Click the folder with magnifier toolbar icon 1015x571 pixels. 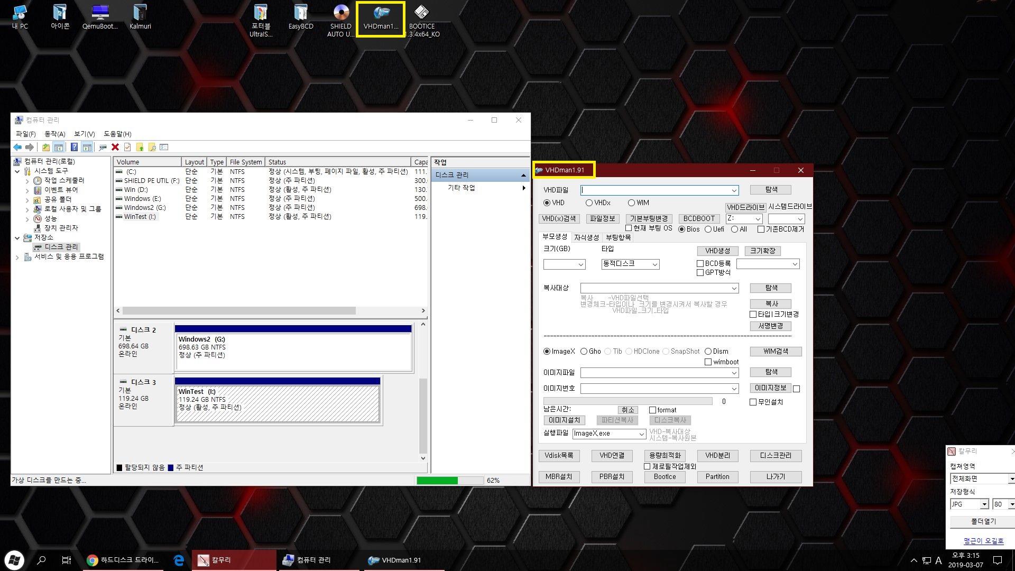tap(152, 148)
